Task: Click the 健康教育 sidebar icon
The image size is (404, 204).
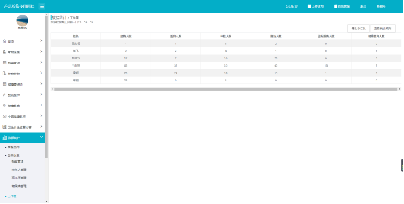Action: click(4, 106)
